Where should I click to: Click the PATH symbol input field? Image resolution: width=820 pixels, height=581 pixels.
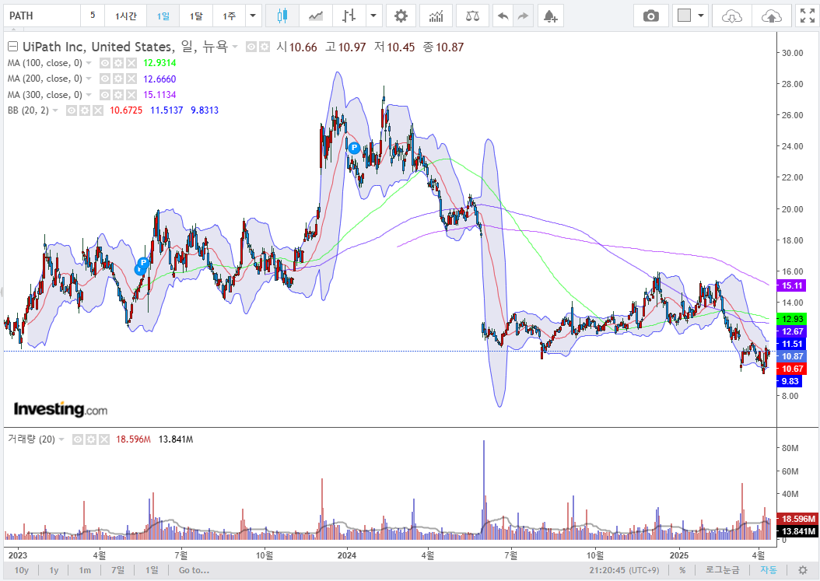(x=42, y=16)
